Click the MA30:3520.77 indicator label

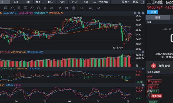click(41, 13)
